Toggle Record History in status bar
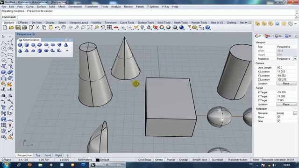The image size is (299, 168). click(238, 160)
